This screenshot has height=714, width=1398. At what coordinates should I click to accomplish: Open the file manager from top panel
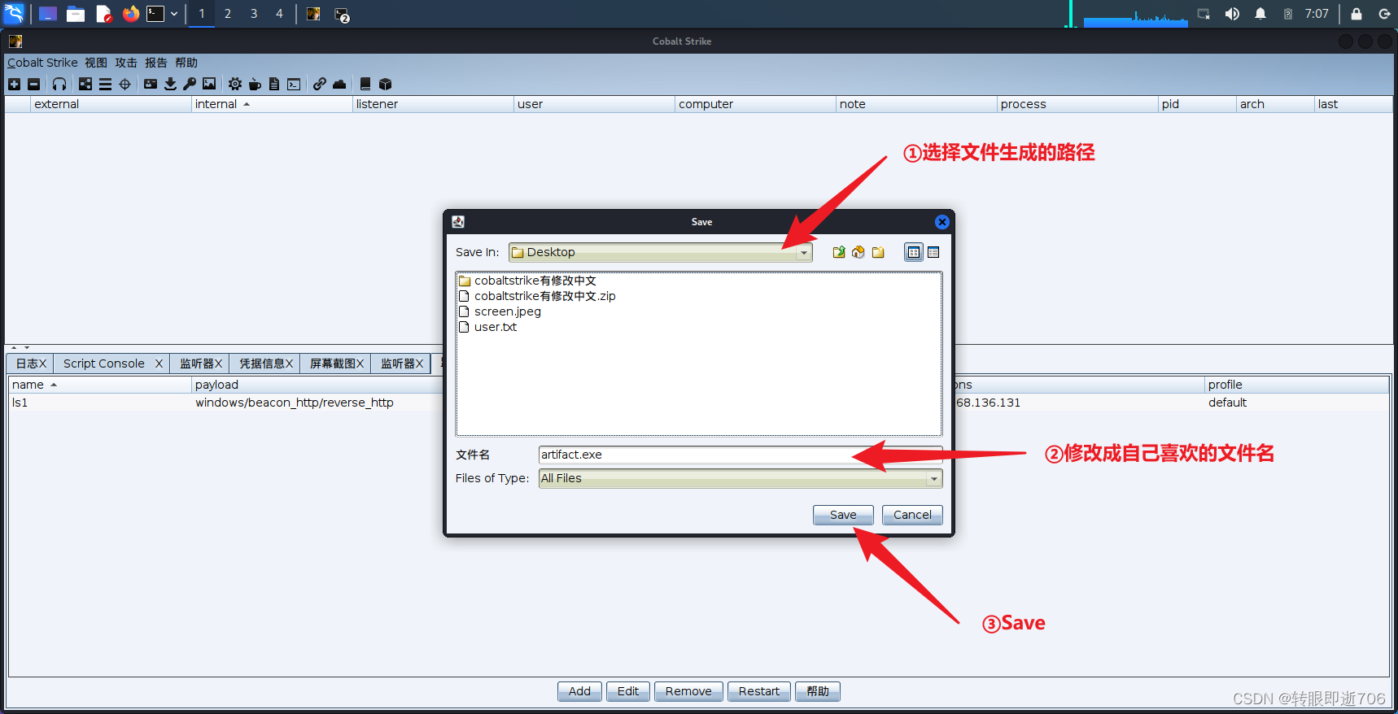[x=76, y=14]
